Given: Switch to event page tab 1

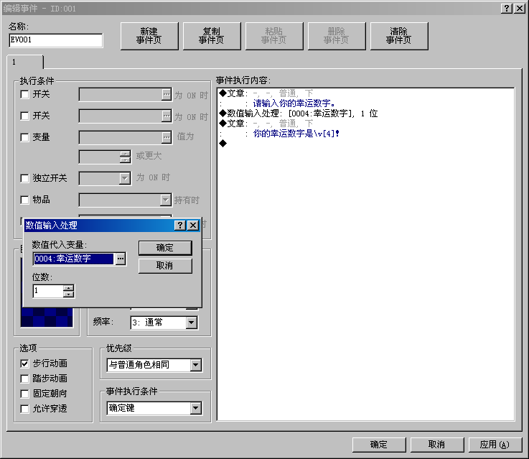Looking at the screenshot, I should 25,62.
